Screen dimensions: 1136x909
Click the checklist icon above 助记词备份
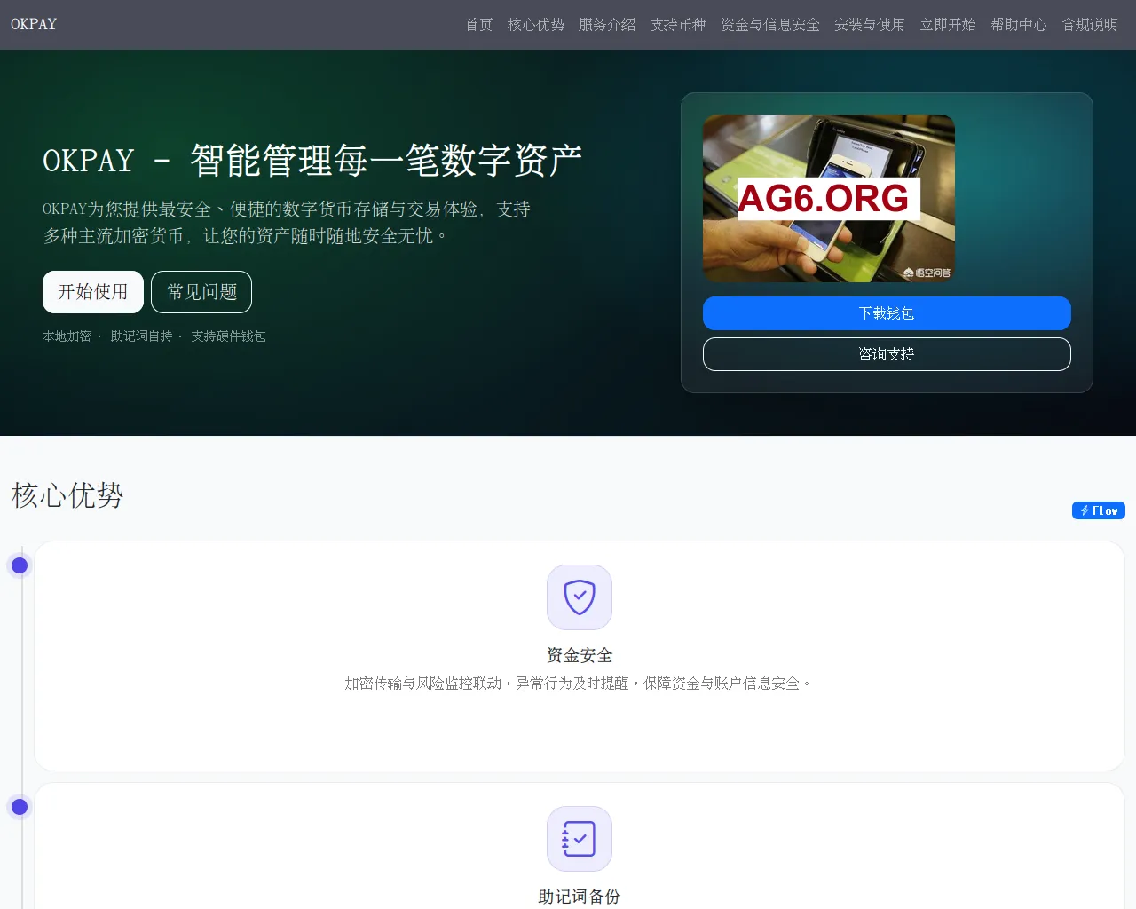580,839
